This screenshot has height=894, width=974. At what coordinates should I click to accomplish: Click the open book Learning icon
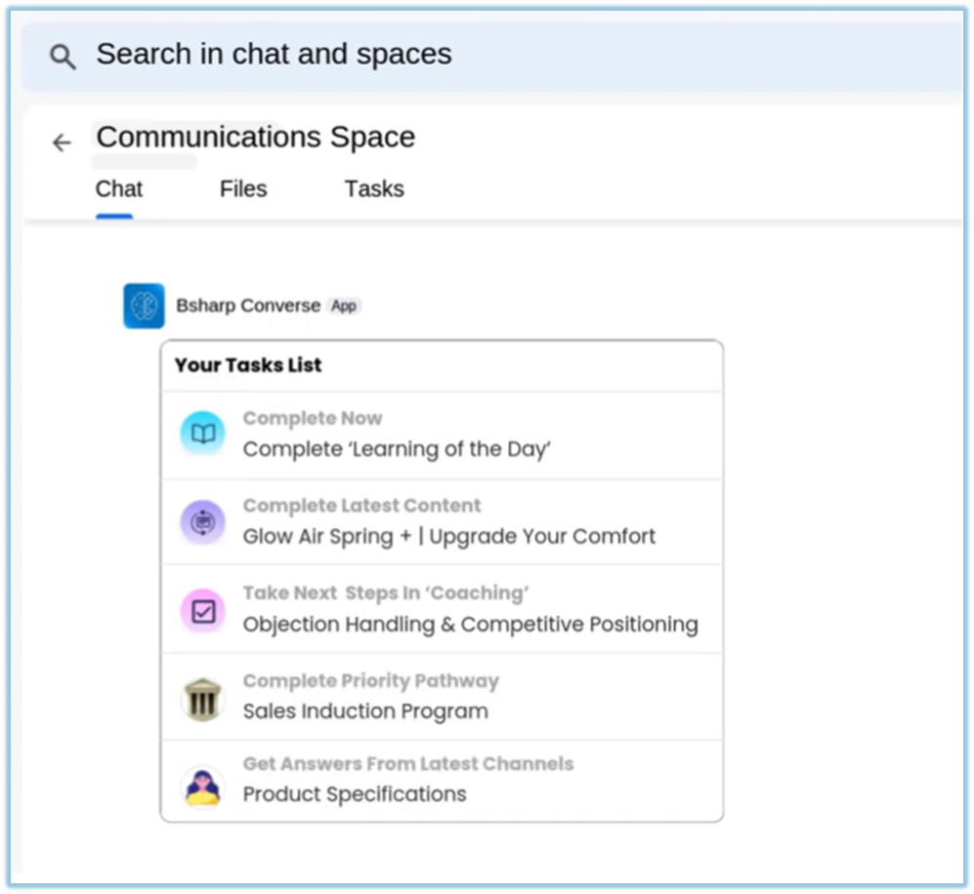203,434
